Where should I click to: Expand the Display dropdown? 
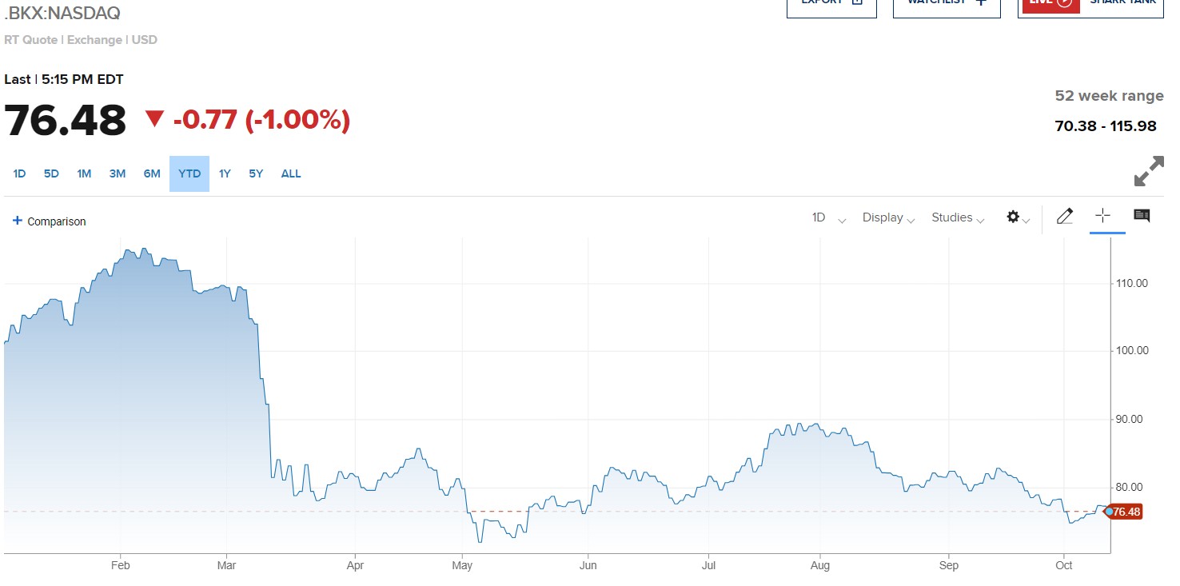(x=888, y=217)
